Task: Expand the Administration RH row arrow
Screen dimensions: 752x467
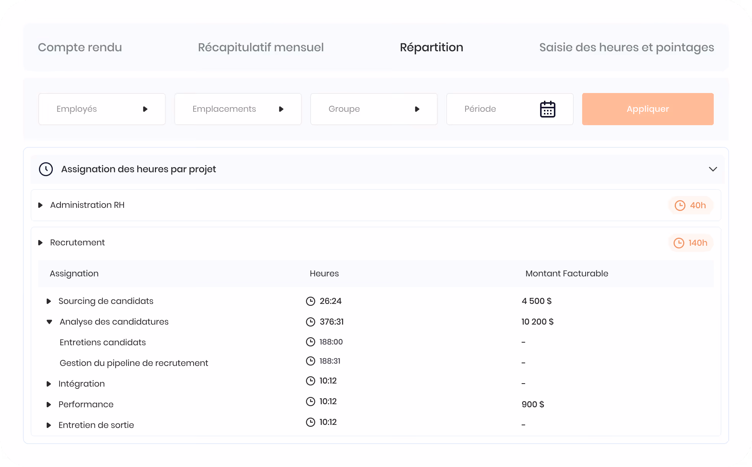Action: pos(40,205)
